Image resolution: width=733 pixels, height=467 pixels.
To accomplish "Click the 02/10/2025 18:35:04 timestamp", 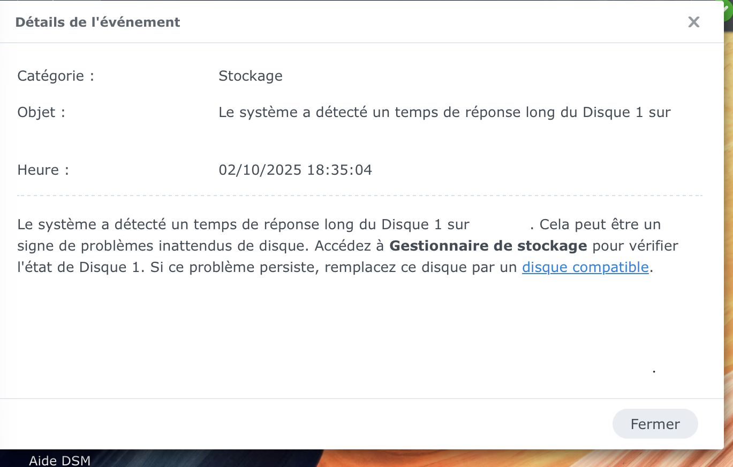I will pos(295,170).
